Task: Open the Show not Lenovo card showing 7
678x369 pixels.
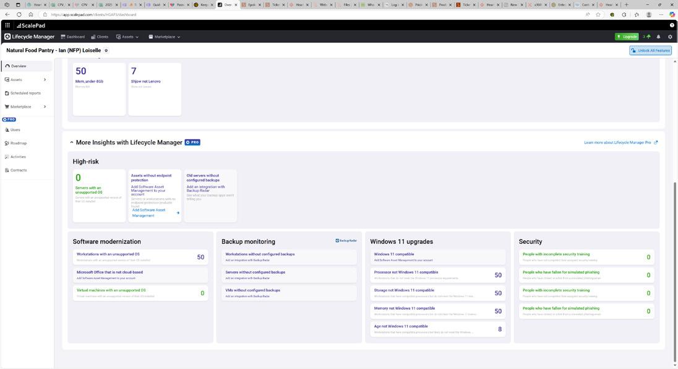Action: pos(155,89)
